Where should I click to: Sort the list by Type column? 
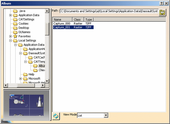[89, 19]
